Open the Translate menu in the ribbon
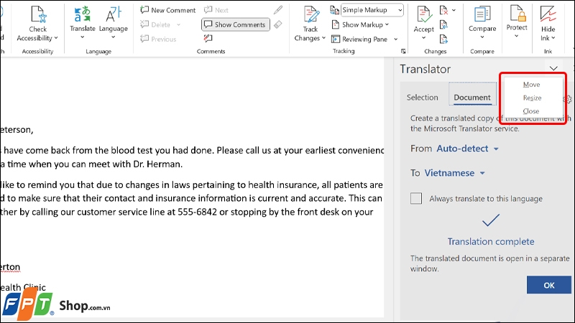The image size is (575, 323). coord(83,23)
